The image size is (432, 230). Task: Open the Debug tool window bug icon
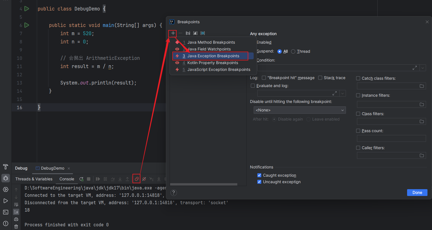click(6, 178)
